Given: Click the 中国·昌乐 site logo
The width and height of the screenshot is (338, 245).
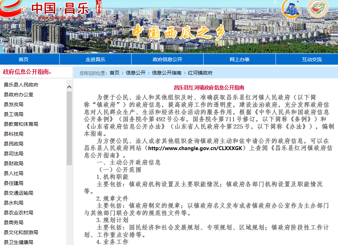Looking at the screenshot, I should [60, 8].
